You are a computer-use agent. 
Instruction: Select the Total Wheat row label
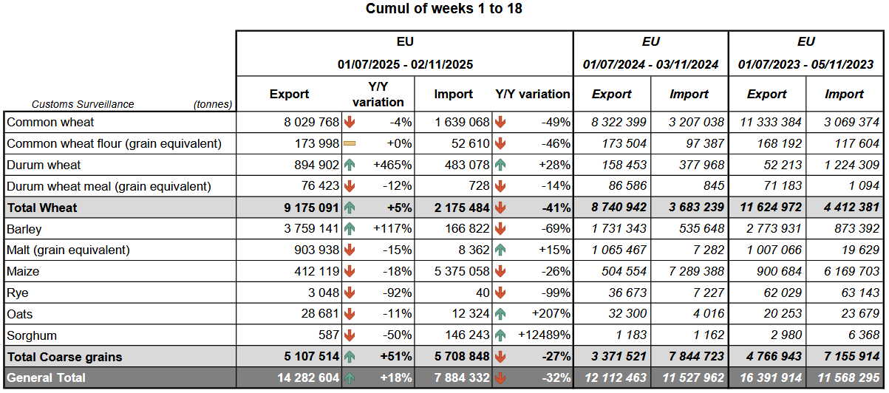(x=42, y=208)
